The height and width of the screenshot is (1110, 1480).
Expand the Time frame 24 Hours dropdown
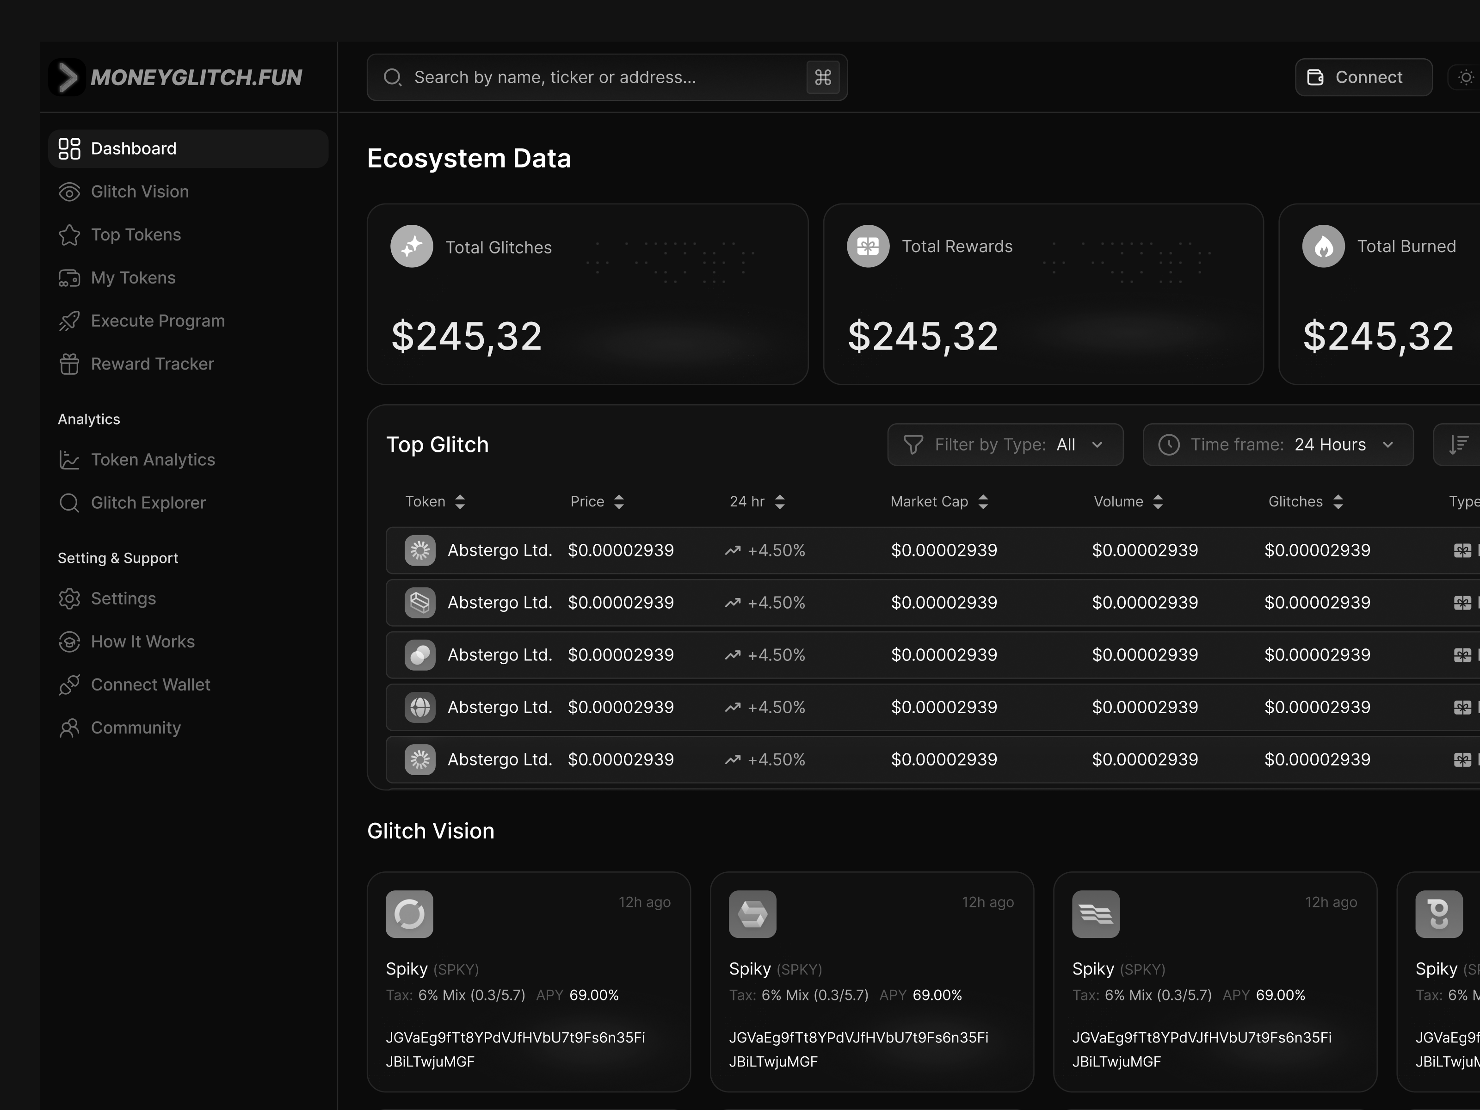(x=1276, y=444)
